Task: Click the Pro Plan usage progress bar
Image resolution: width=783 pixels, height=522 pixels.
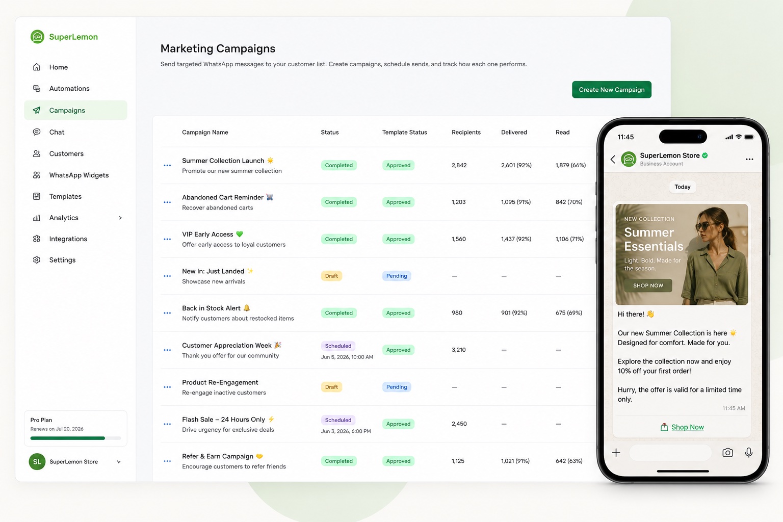Action: point(75,438)
